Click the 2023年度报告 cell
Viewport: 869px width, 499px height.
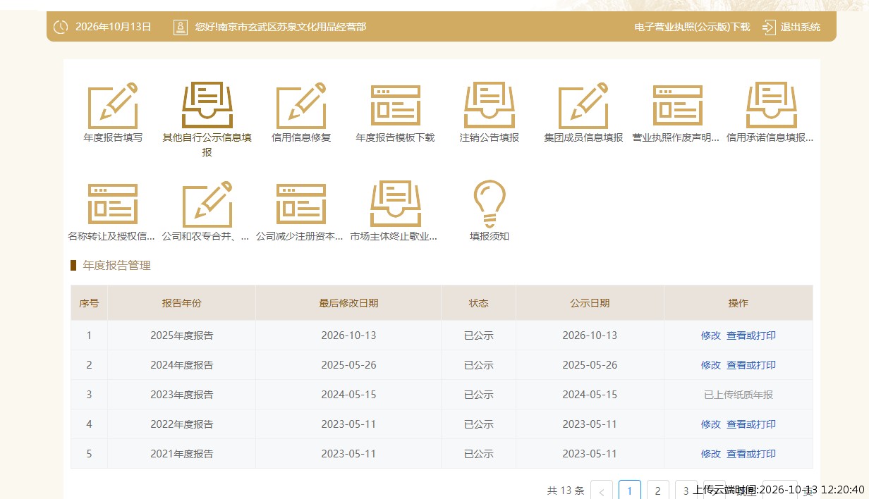(182, 395)
